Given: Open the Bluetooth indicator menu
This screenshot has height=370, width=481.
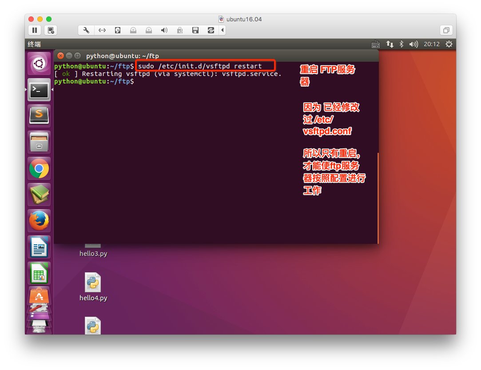Looking at the screenshot, I should 401,44.
